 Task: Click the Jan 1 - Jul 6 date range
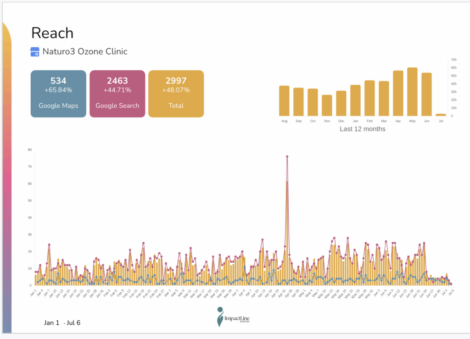click(x=62, y=322)
